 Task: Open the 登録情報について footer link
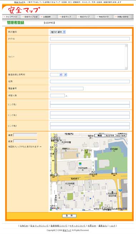tap(59, 226)
